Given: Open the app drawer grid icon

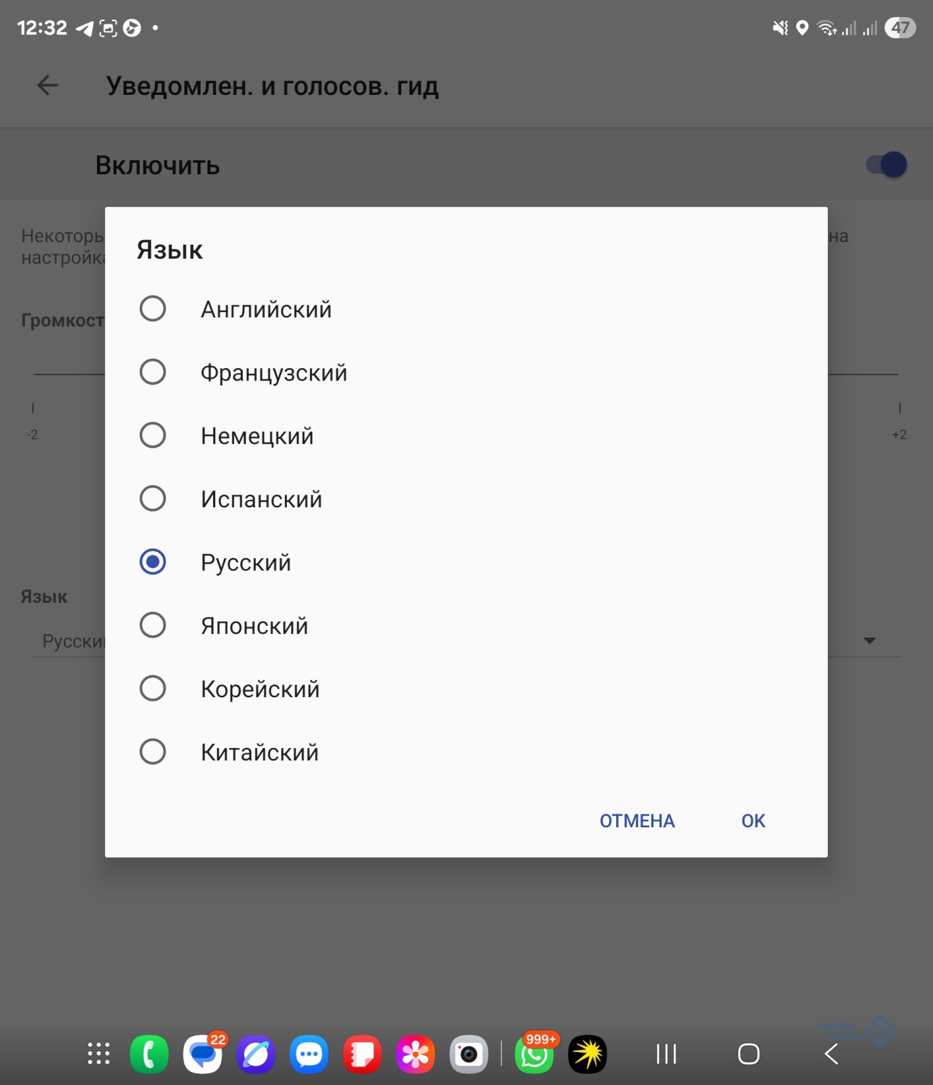Looking at the screenshot, I should [x=98, y=1053].
